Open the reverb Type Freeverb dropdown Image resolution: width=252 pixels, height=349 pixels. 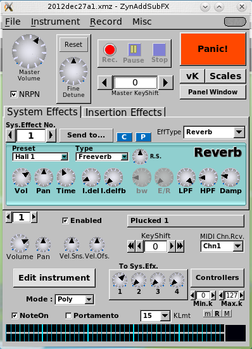[102, 156]
